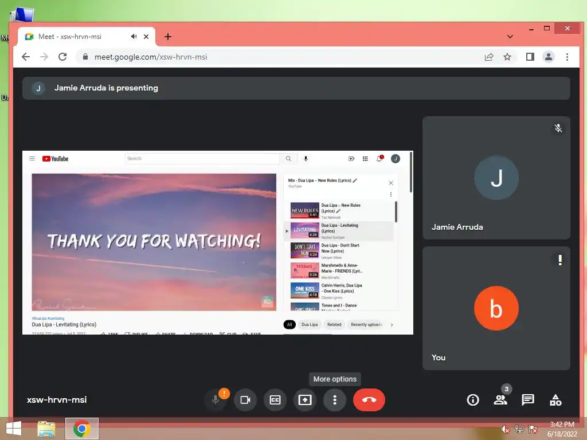Click the YouTube account avatar J

coord(396,159)
